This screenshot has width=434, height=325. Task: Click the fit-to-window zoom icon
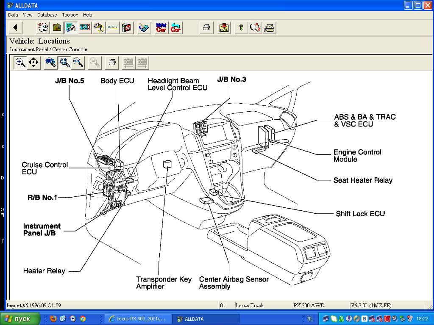point(64,63)
